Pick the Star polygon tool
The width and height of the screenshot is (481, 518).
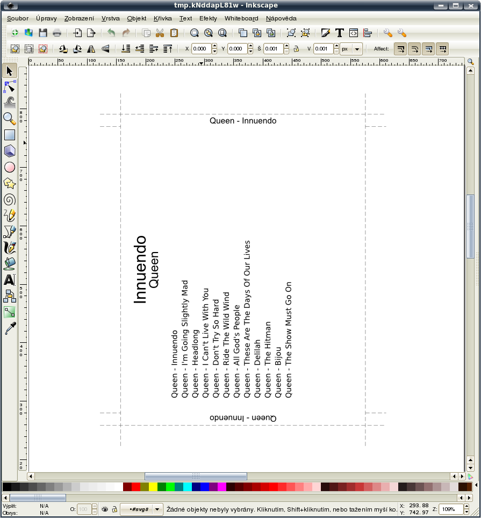point(10,183)
